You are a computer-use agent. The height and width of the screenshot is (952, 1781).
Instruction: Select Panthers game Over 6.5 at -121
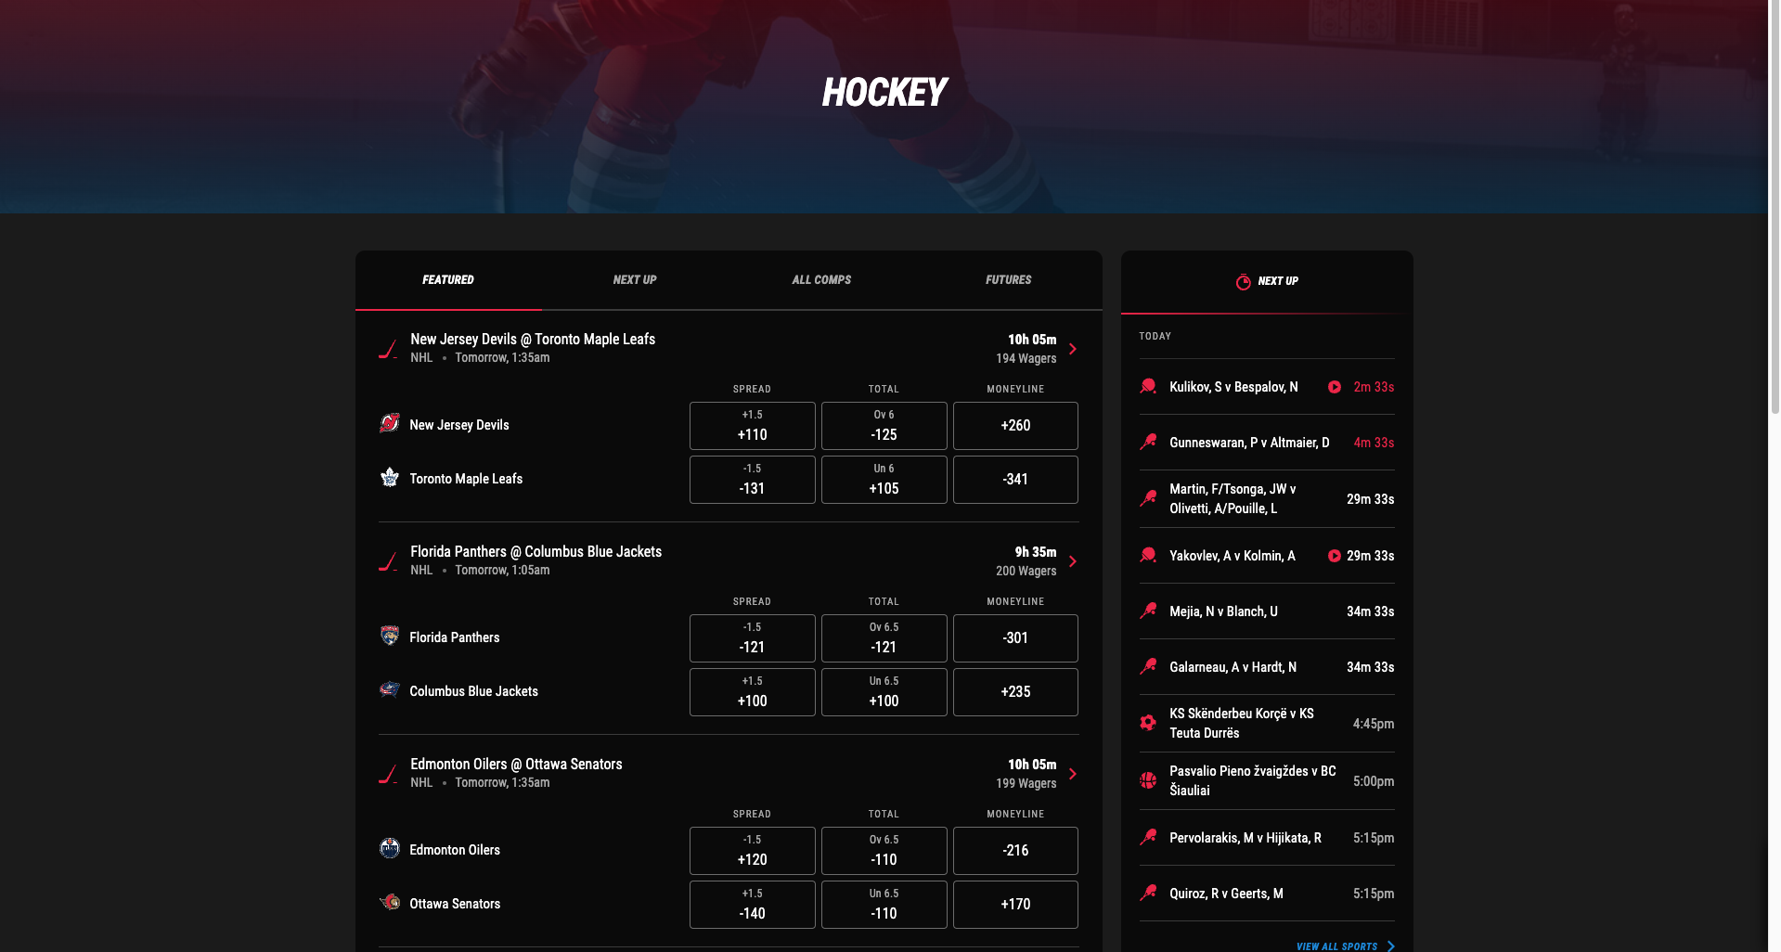point(884,638)
